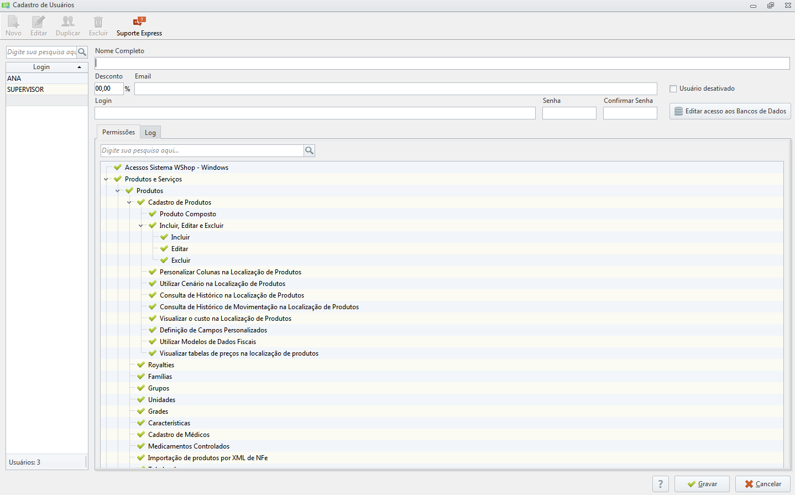
Task: Click the Nome Completo input field
Action: point(442,63)
